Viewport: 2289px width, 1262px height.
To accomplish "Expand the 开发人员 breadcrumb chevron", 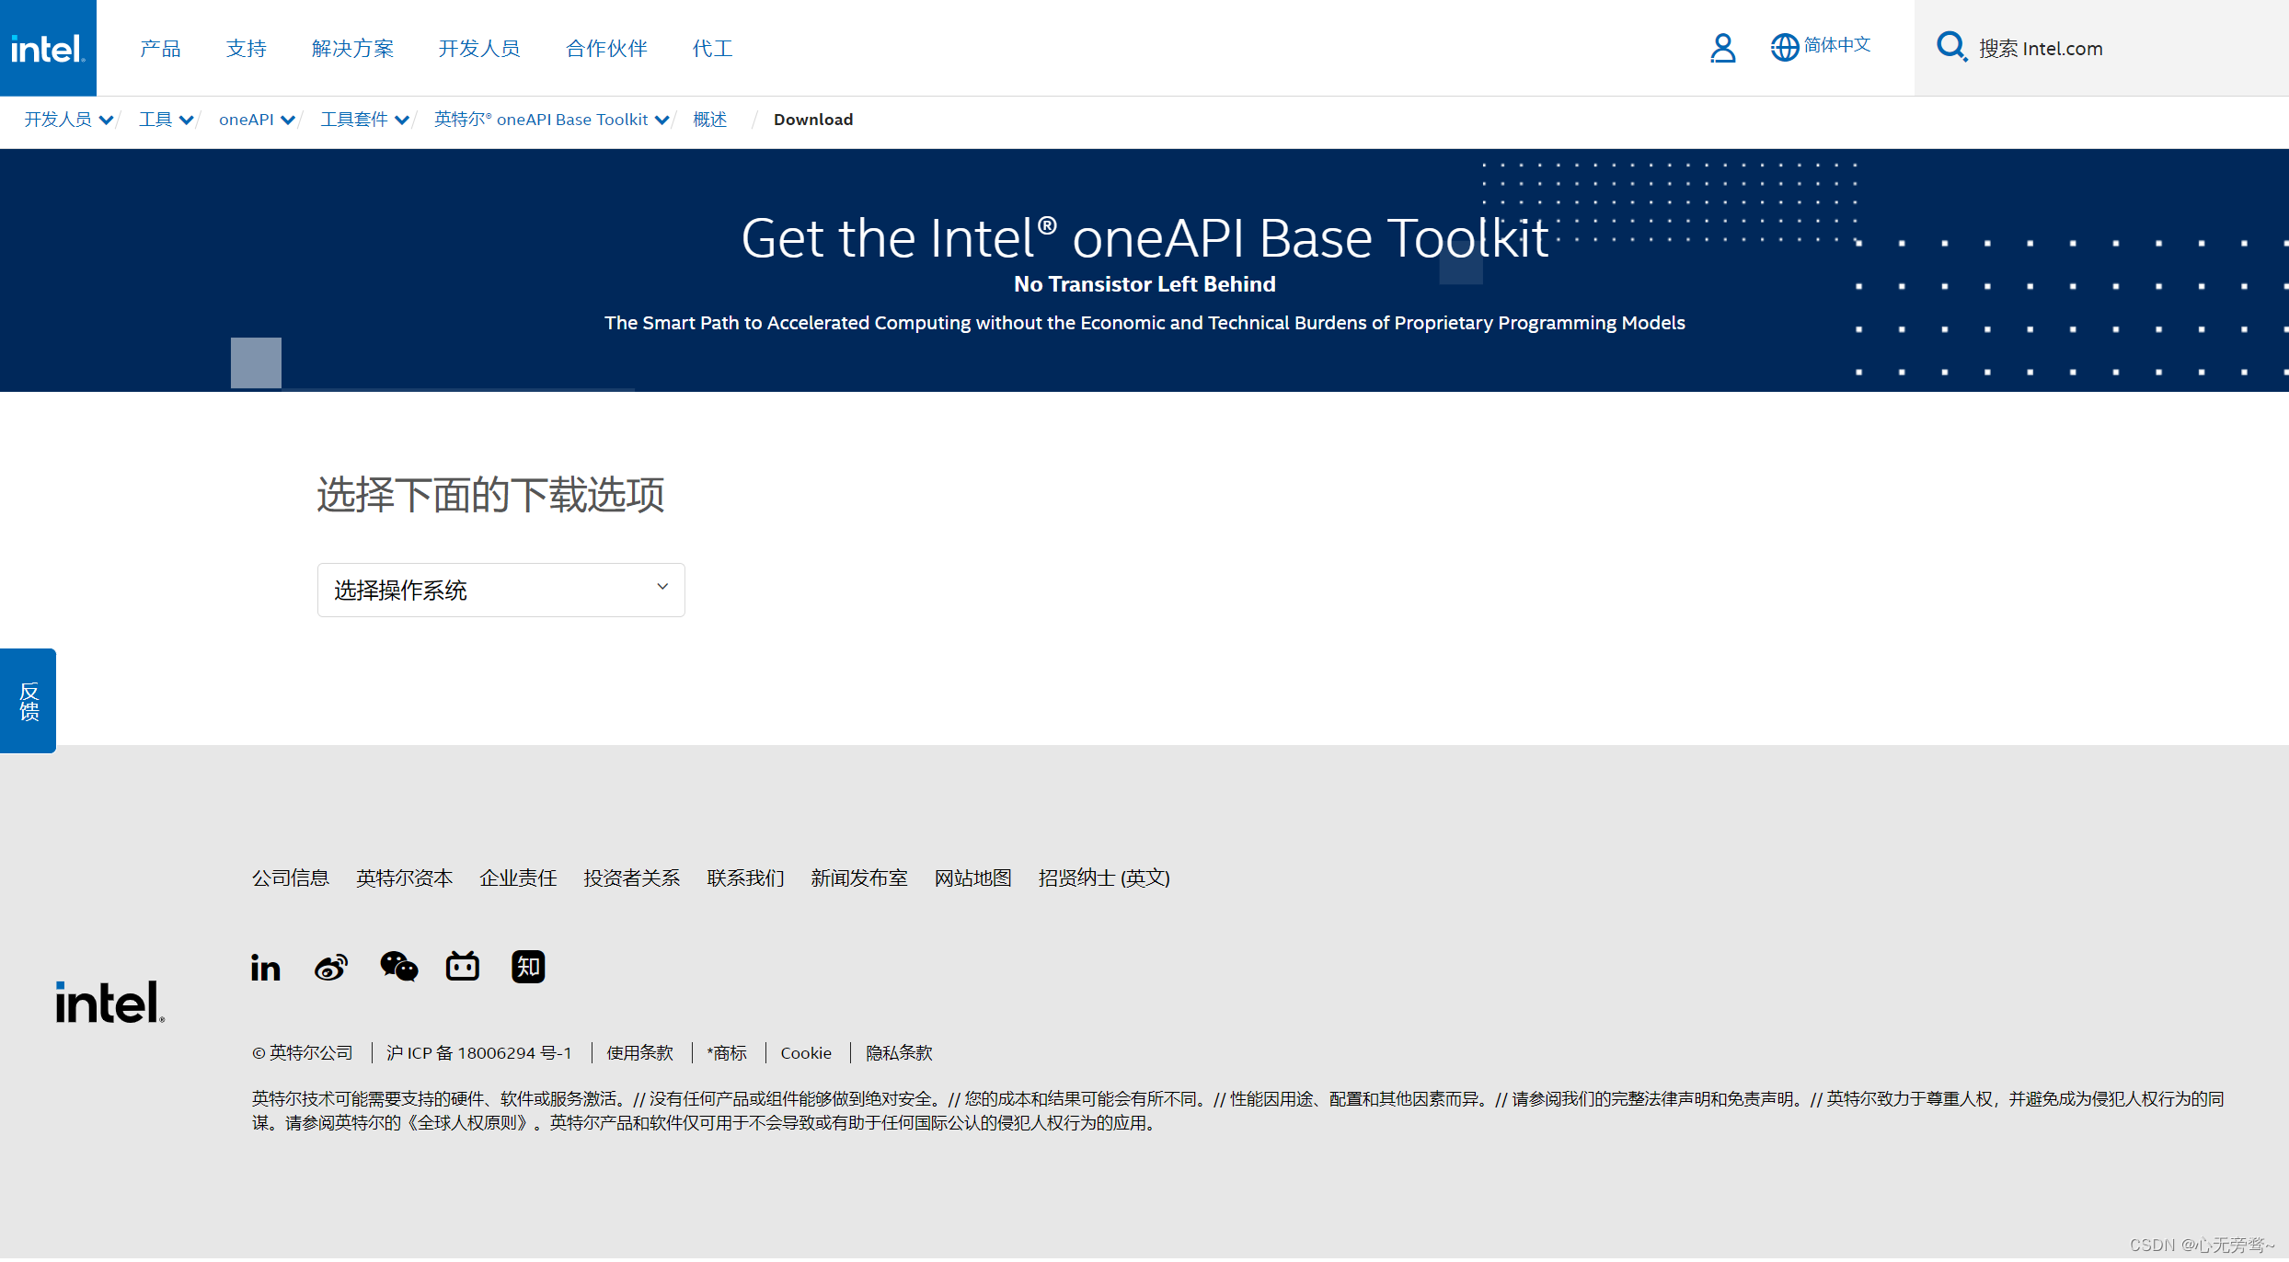I will pos(106,120).
